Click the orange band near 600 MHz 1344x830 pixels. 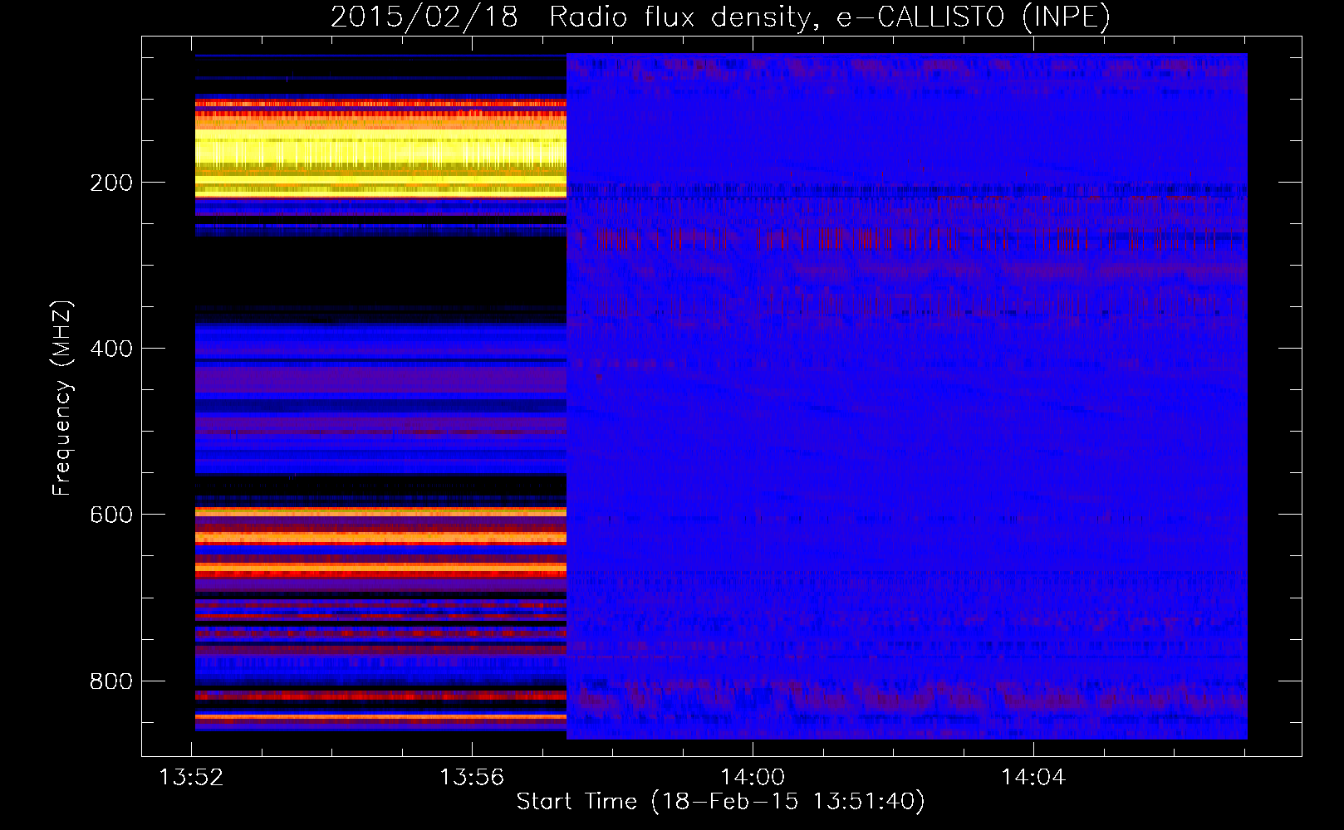380,512
